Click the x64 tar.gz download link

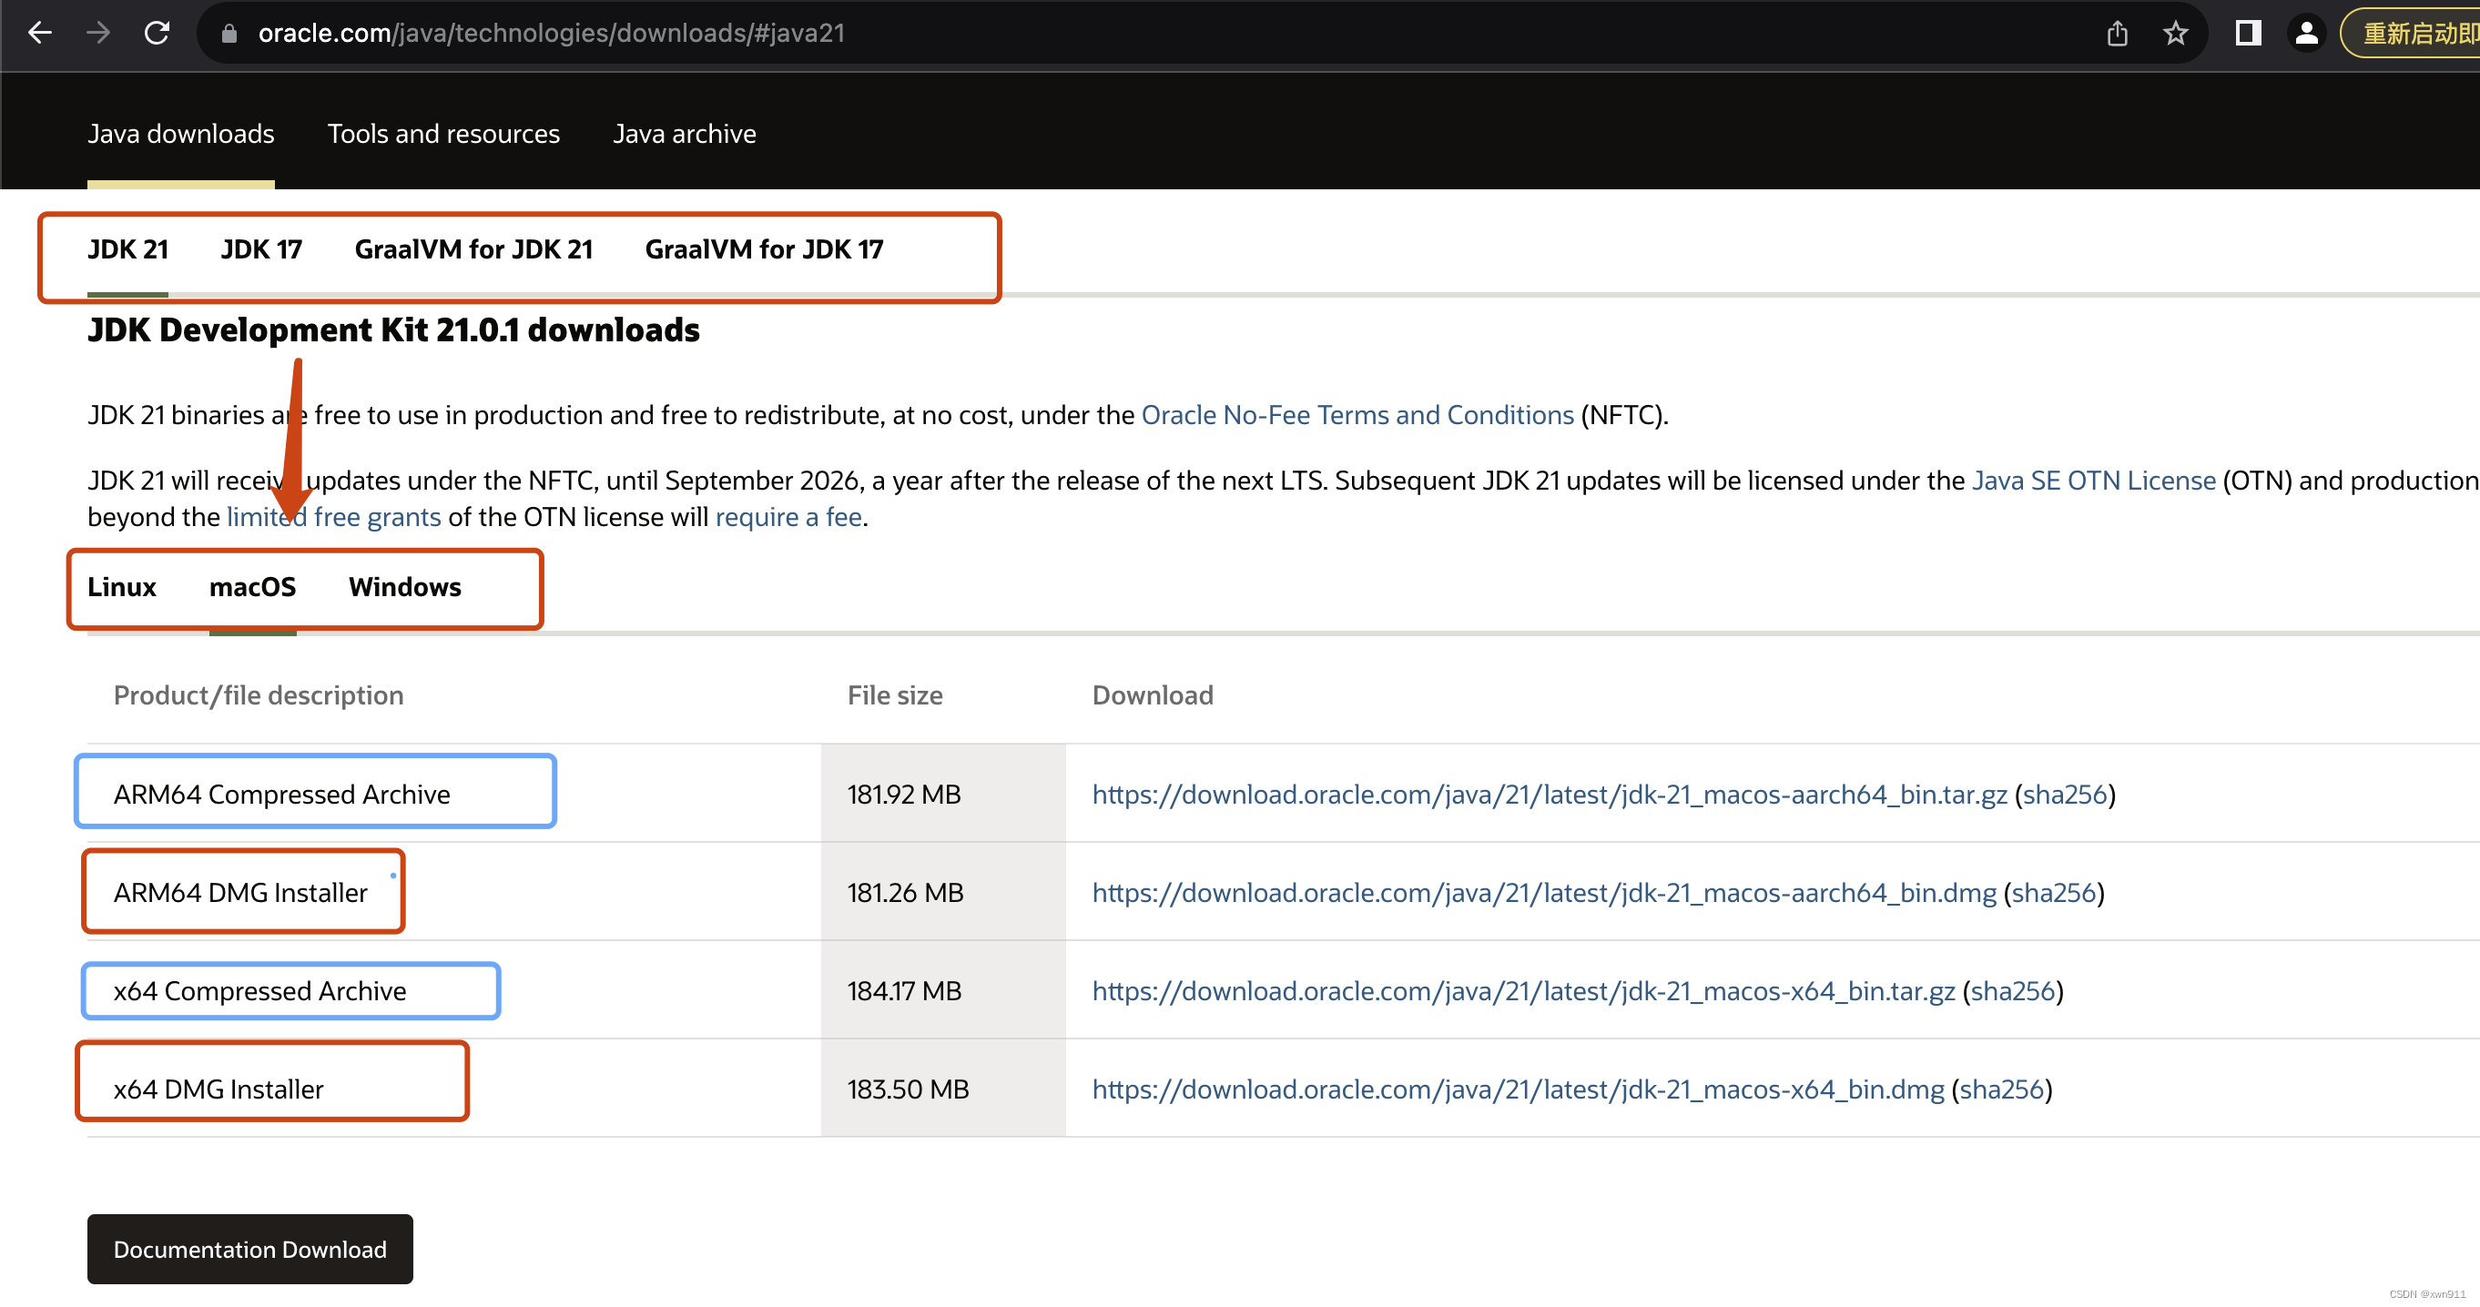click(x=1523, y=991)
